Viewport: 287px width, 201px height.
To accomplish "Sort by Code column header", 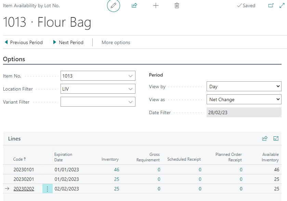I will [x=19, y=159].
